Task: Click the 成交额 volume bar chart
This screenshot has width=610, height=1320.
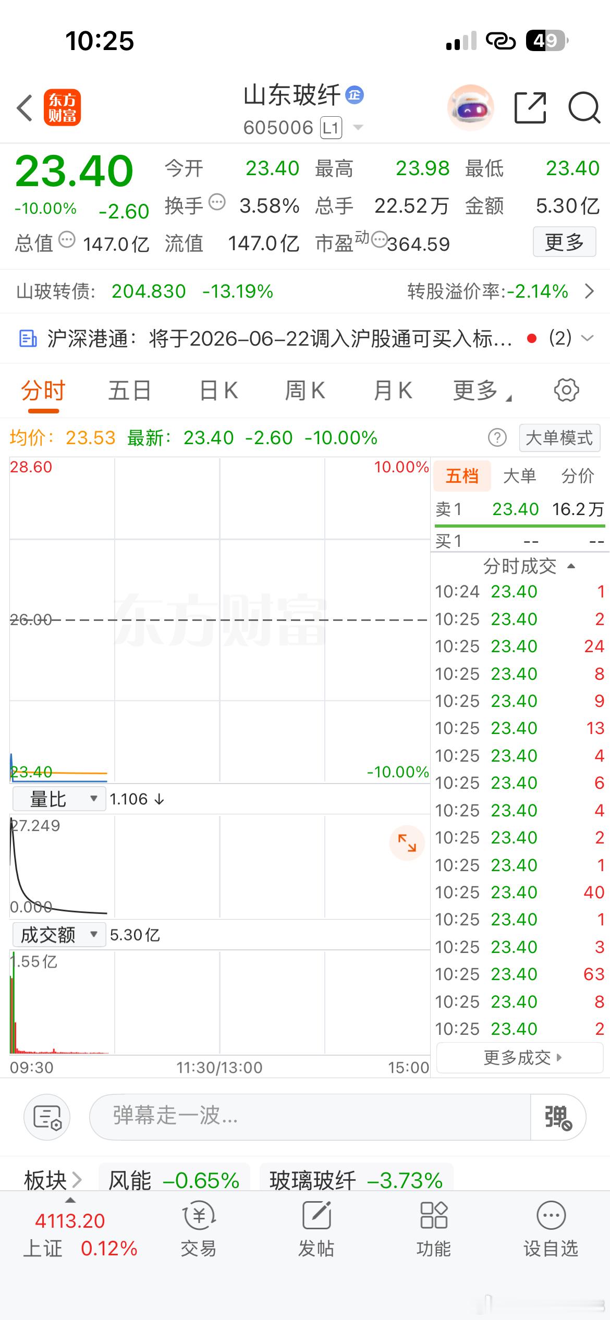Action: [219, 1003]
